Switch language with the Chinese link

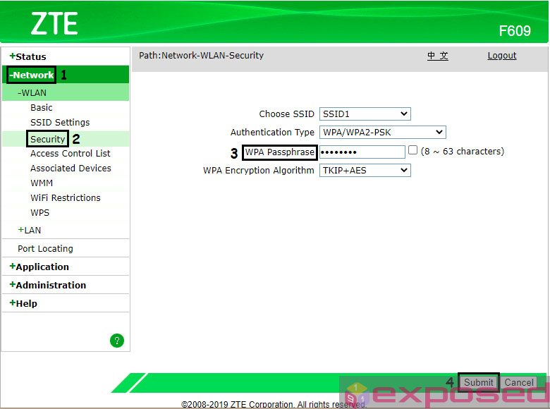click(437, 56)
